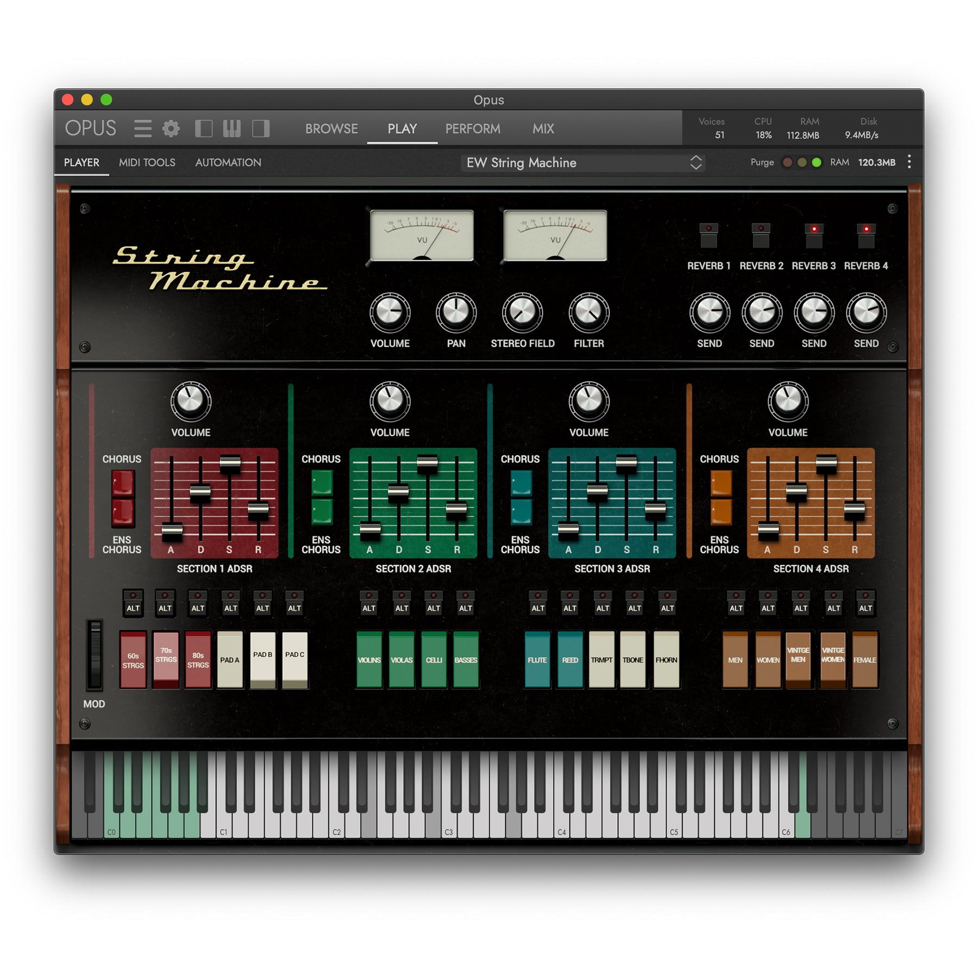Select the FEMALE voice key
Image resolution: width=978 pixels, height=978 pixels.
click(865, 660)
